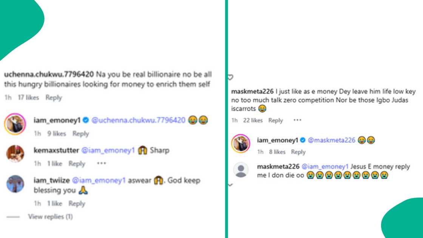
Task: Reply to uchenna.chukwu.7796420's comment
Action: click(x=54, y=97)
